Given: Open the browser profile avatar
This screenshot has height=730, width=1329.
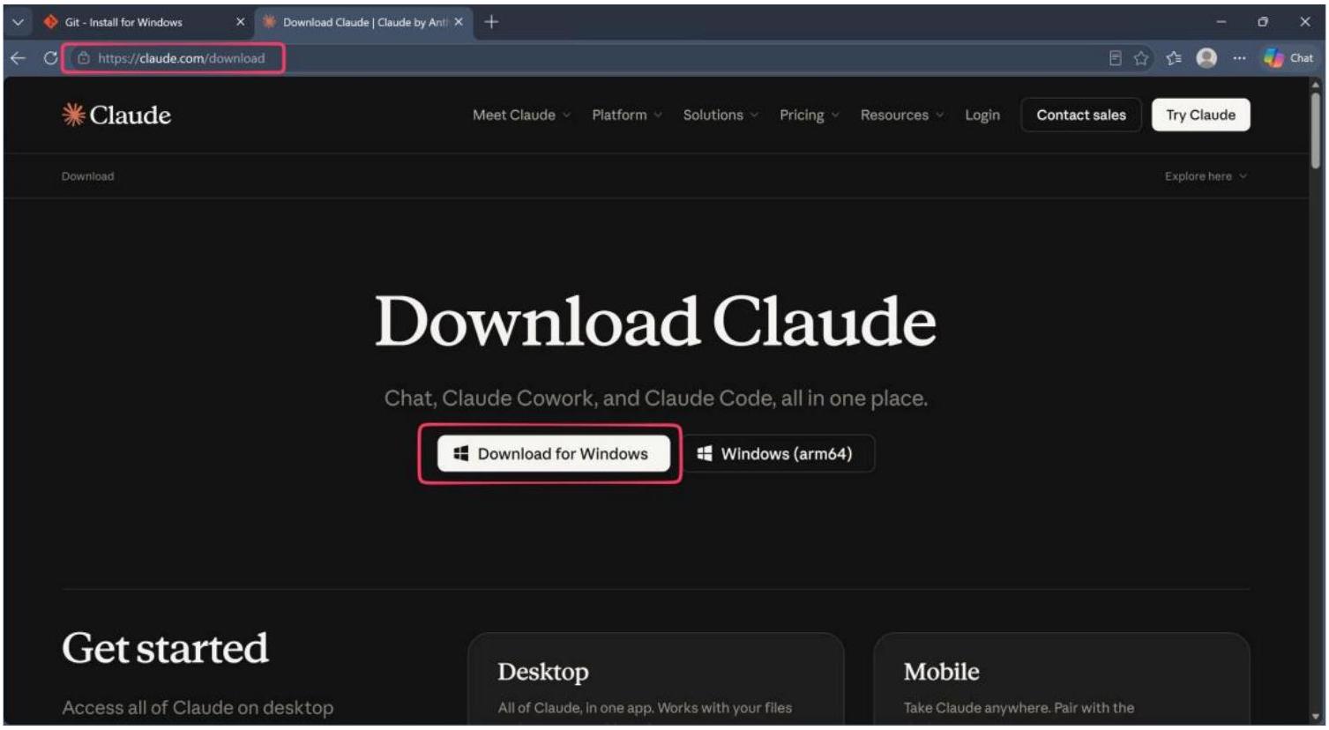Looking at the screenshot, I should click(1206, 58).
